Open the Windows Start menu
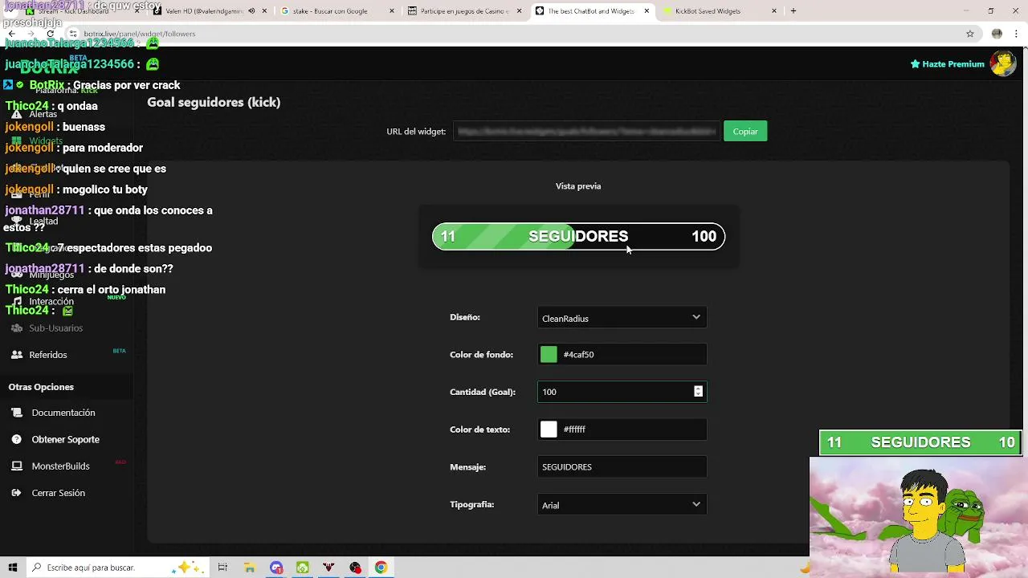 (x=13, y=568)
